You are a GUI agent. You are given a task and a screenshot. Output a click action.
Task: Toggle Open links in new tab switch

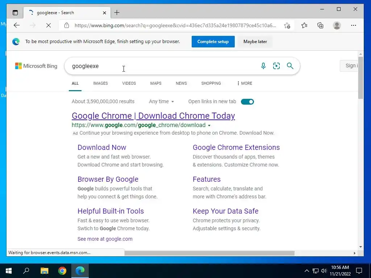pyautogui.click(x=247, y=102)
